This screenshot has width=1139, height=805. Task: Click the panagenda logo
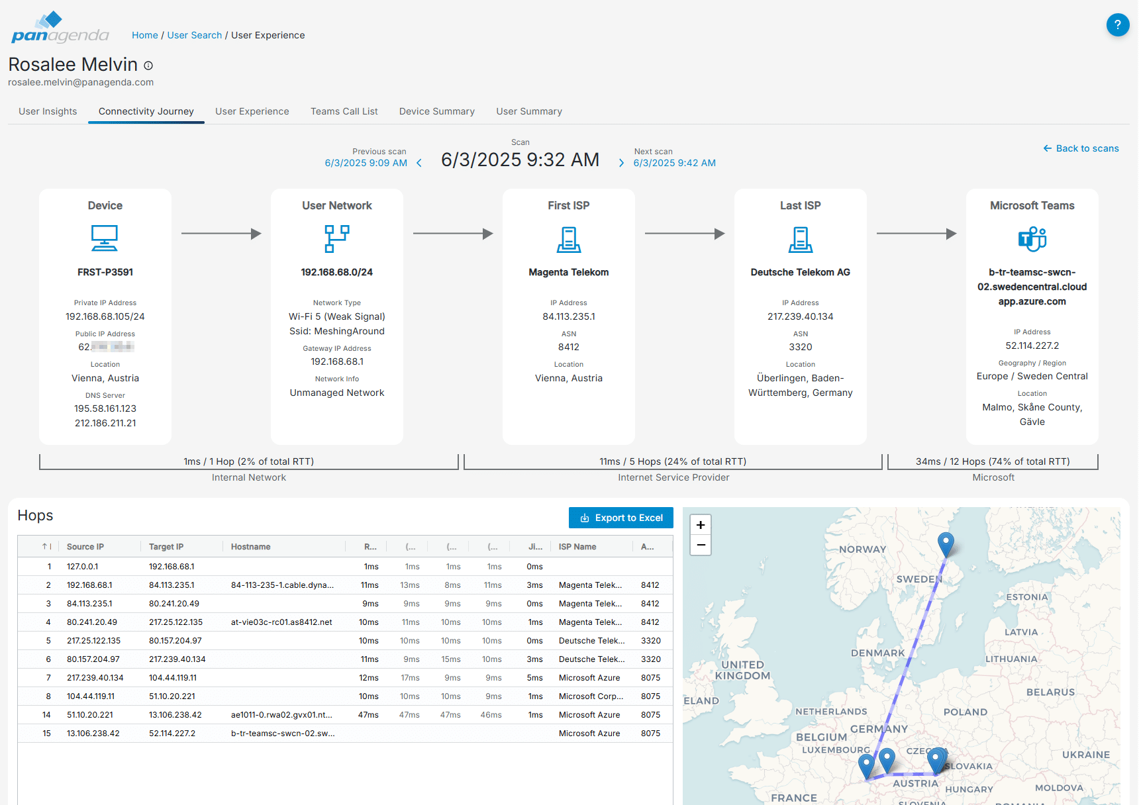(x=60, y=28)
